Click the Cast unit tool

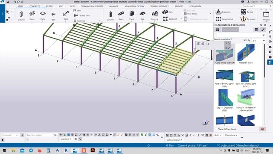click(170, 19)
